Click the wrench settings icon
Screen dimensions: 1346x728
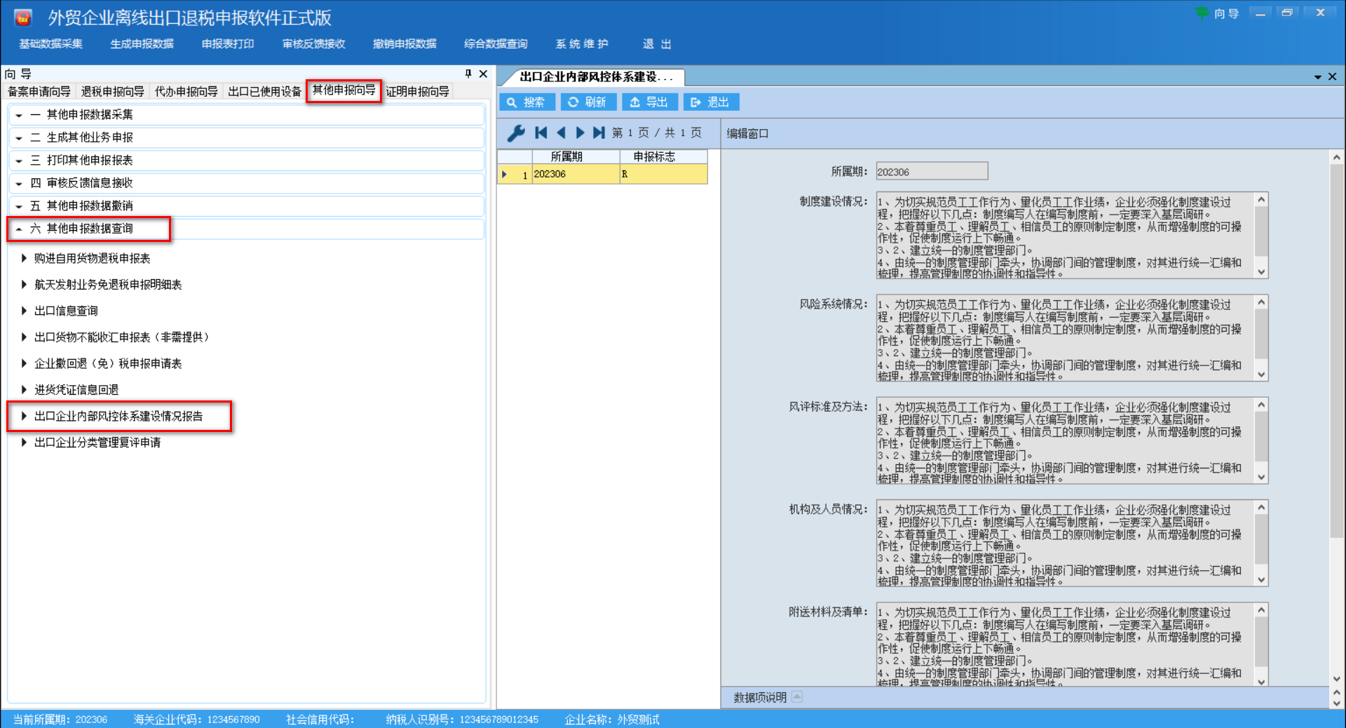click(516, 133)
